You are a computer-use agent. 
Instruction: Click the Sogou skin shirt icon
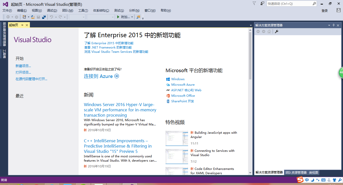[334, 180]
